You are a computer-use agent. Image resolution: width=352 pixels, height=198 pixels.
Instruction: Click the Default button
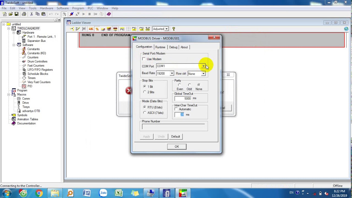tap(175, 137)
